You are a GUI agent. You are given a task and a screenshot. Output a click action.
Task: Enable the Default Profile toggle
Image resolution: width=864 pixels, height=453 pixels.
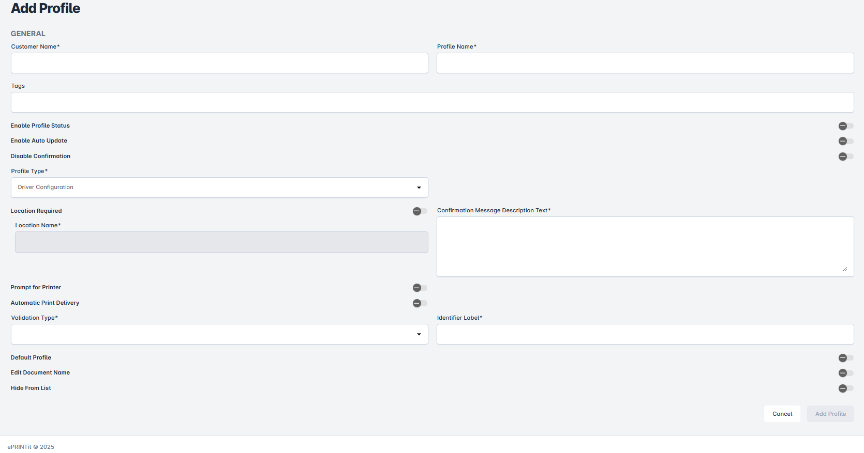tap(845, 358)
